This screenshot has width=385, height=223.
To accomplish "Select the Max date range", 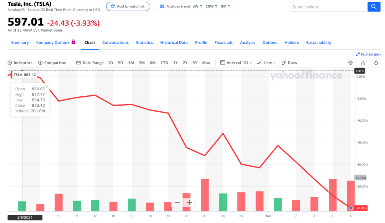I will coord(206,63).
